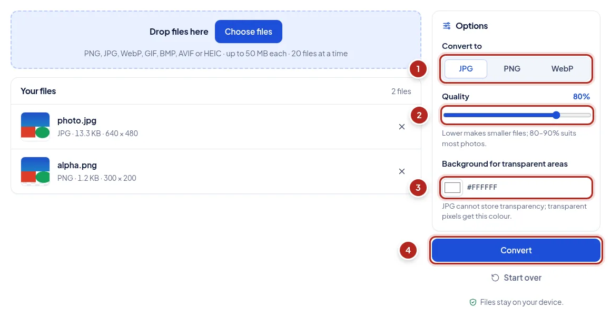The image size is (611, 318).
Task: Select WebP as output format
Action: (x=562, y=69)
